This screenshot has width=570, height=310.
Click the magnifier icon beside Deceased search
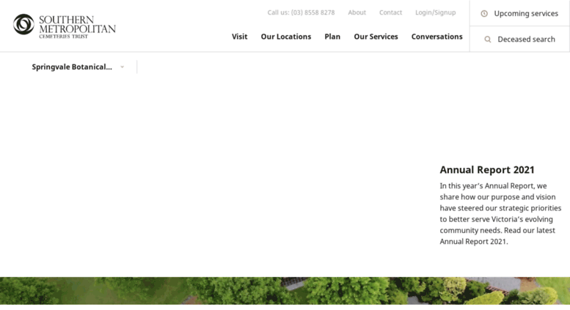click(x=488, y=39)
